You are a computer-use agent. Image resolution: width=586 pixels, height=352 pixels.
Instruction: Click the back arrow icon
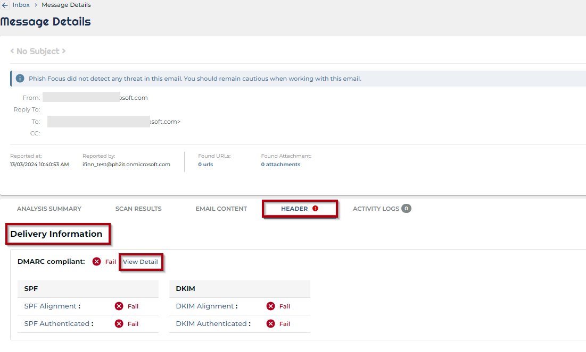[5, 5]
